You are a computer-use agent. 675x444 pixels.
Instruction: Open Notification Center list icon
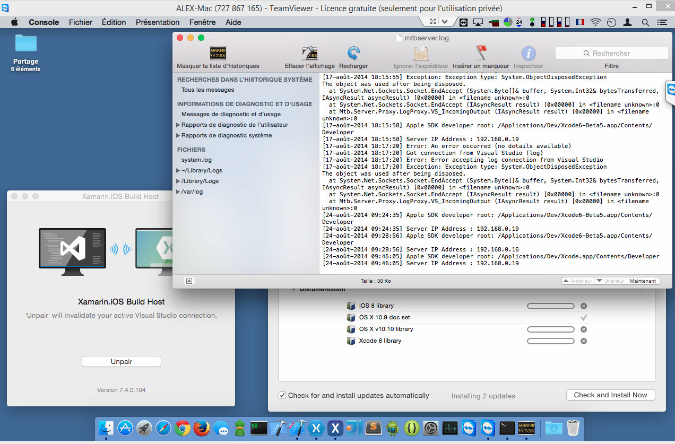point(661,22)
